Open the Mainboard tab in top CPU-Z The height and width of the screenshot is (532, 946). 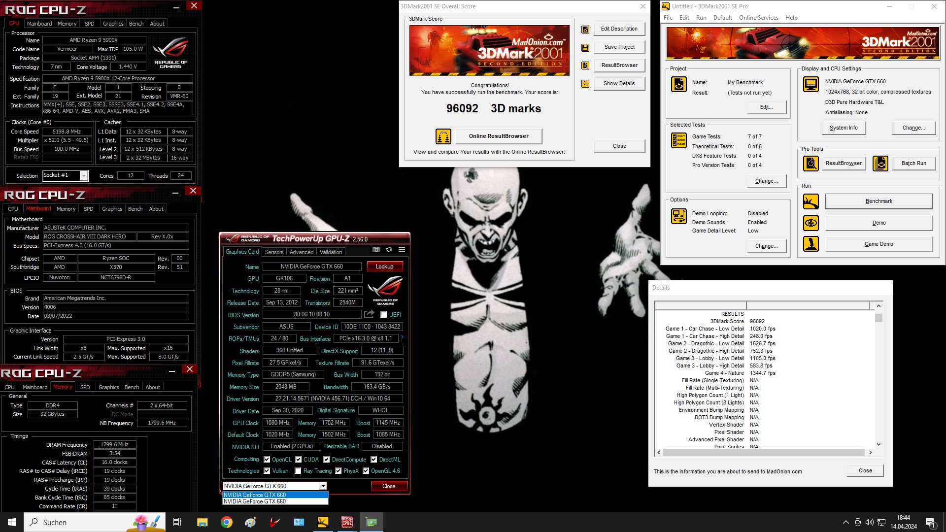coord(39,24)
